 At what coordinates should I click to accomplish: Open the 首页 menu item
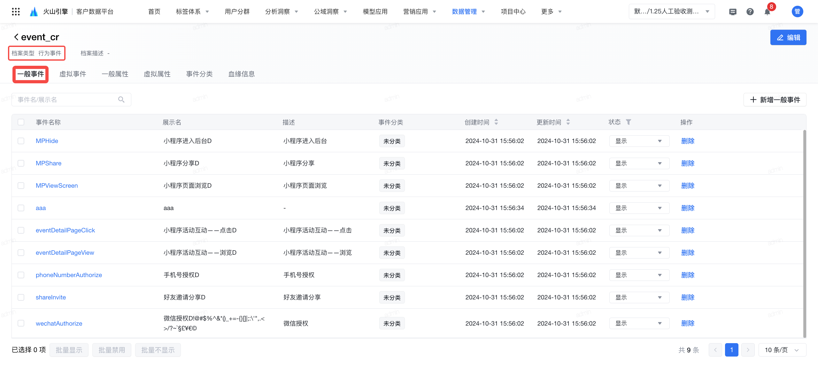click(x=154, y=11)
